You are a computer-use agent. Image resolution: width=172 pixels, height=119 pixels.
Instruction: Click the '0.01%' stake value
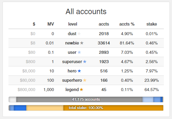tap(151, 34)
